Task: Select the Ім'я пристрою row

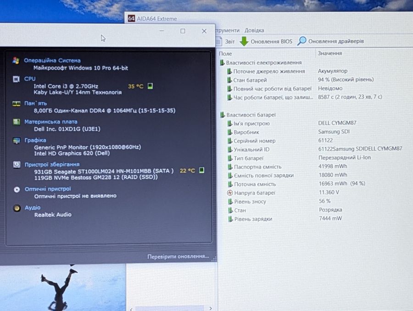Action: tap(292, 123)
